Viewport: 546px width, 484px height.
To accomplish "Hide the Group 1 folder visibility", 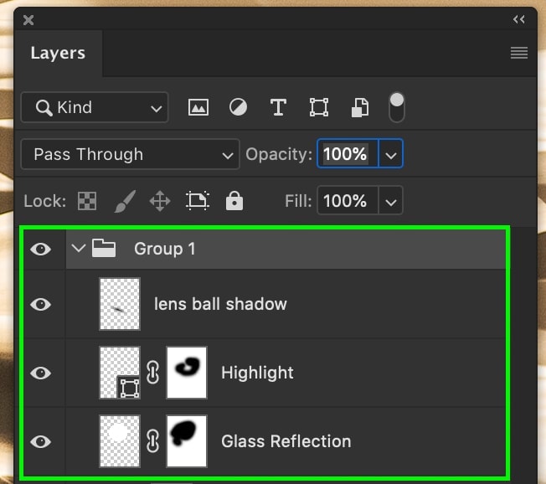I will coord(41,249).
